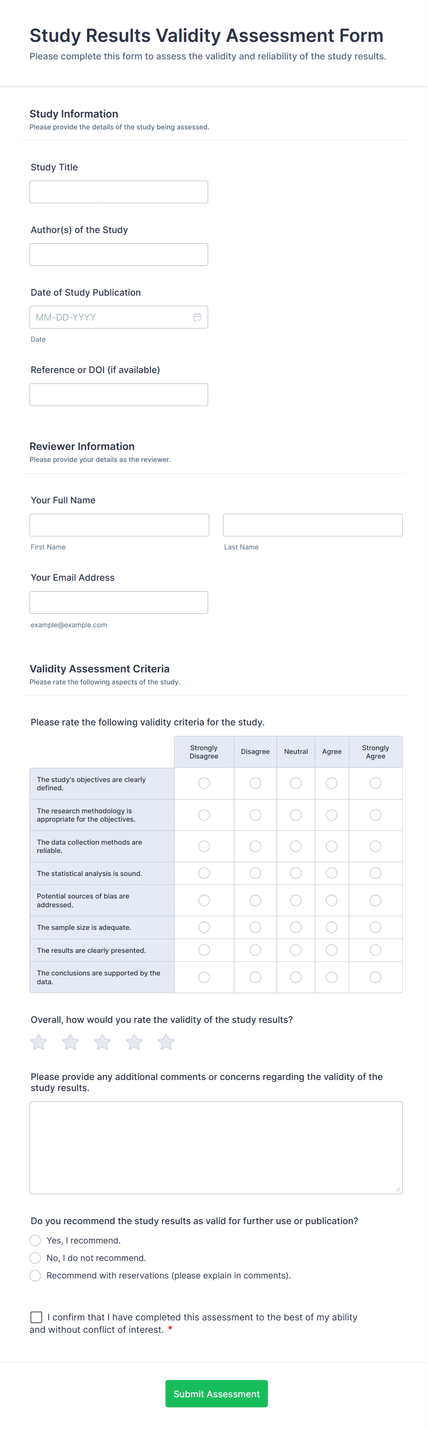Click the Submit Assessment button

pos(216,1393)
